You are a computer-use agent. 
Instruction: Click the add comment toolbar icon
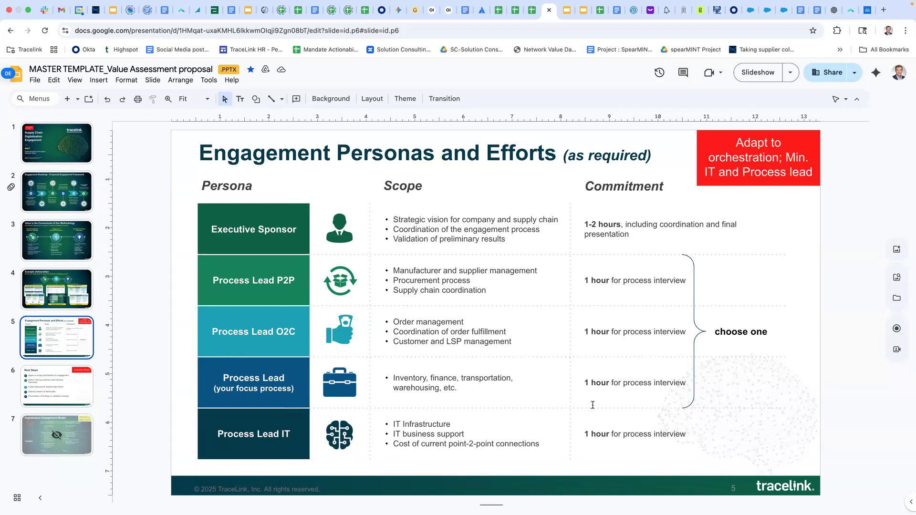(296, 99)
